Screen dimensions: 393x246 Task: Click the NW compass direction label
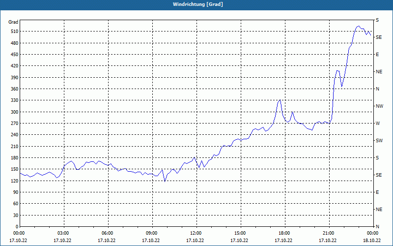click(379, 106)
